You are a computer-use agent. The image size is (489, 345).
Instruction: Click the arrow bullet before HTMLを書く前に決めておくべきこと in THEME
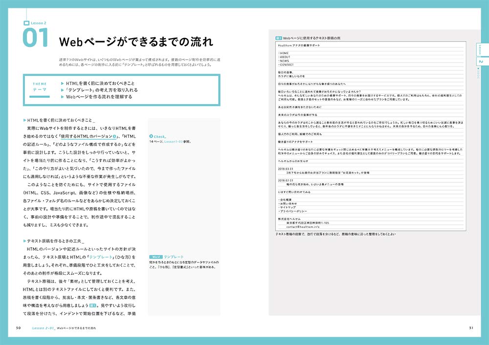[63, 84]
